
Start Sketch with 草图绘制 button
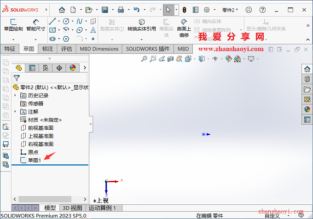coord(13,25)
